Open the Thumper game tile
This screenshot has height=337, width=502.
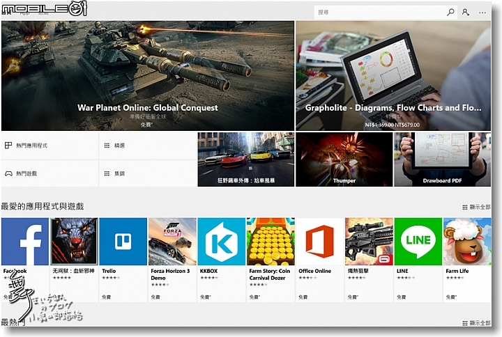pos(344,159)
